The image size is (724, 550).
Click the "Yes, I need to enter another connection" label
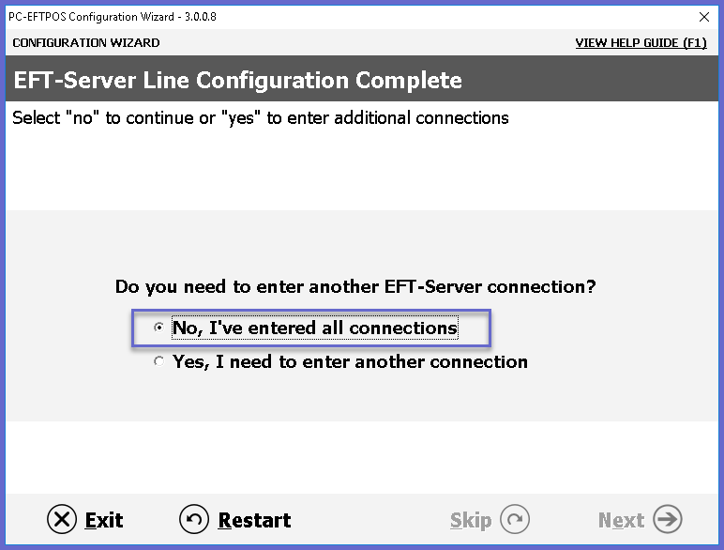click(x=350, y=361)
